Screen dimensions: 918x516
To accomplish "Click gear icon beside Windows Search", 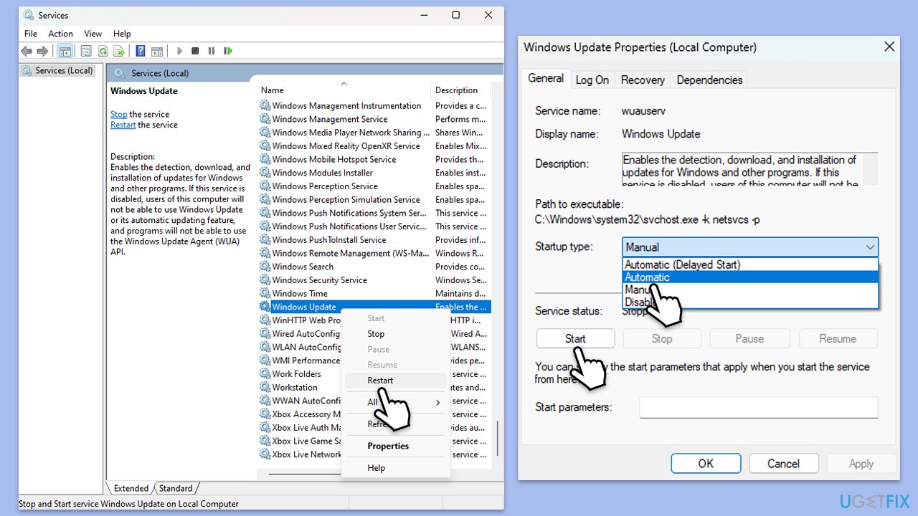I will 265,267.
